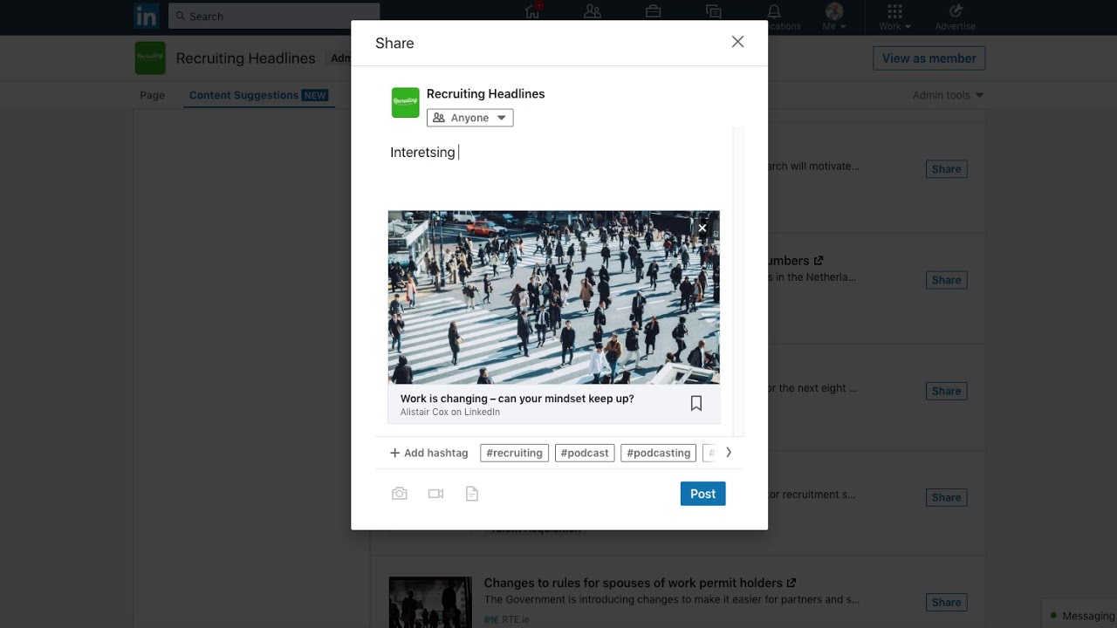
Task: Add a photo with camera icon
Action: pos(400,494)
